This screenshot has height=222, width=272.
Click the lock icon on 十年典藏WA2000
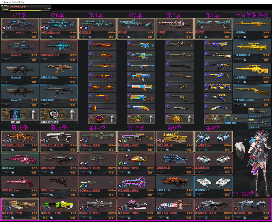[245, 60]
